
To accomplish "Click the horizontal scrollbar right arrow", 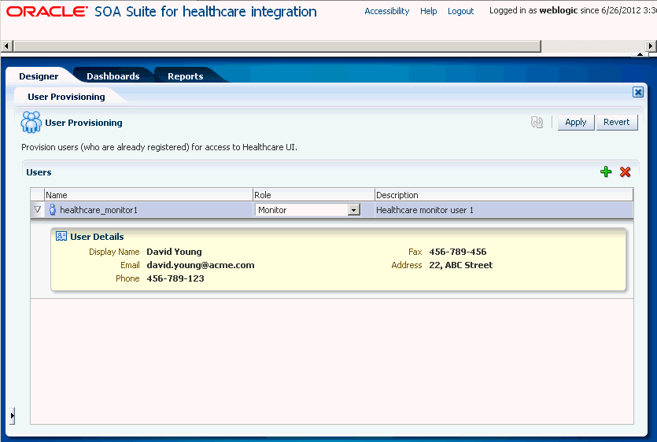I will coord(651,46).
